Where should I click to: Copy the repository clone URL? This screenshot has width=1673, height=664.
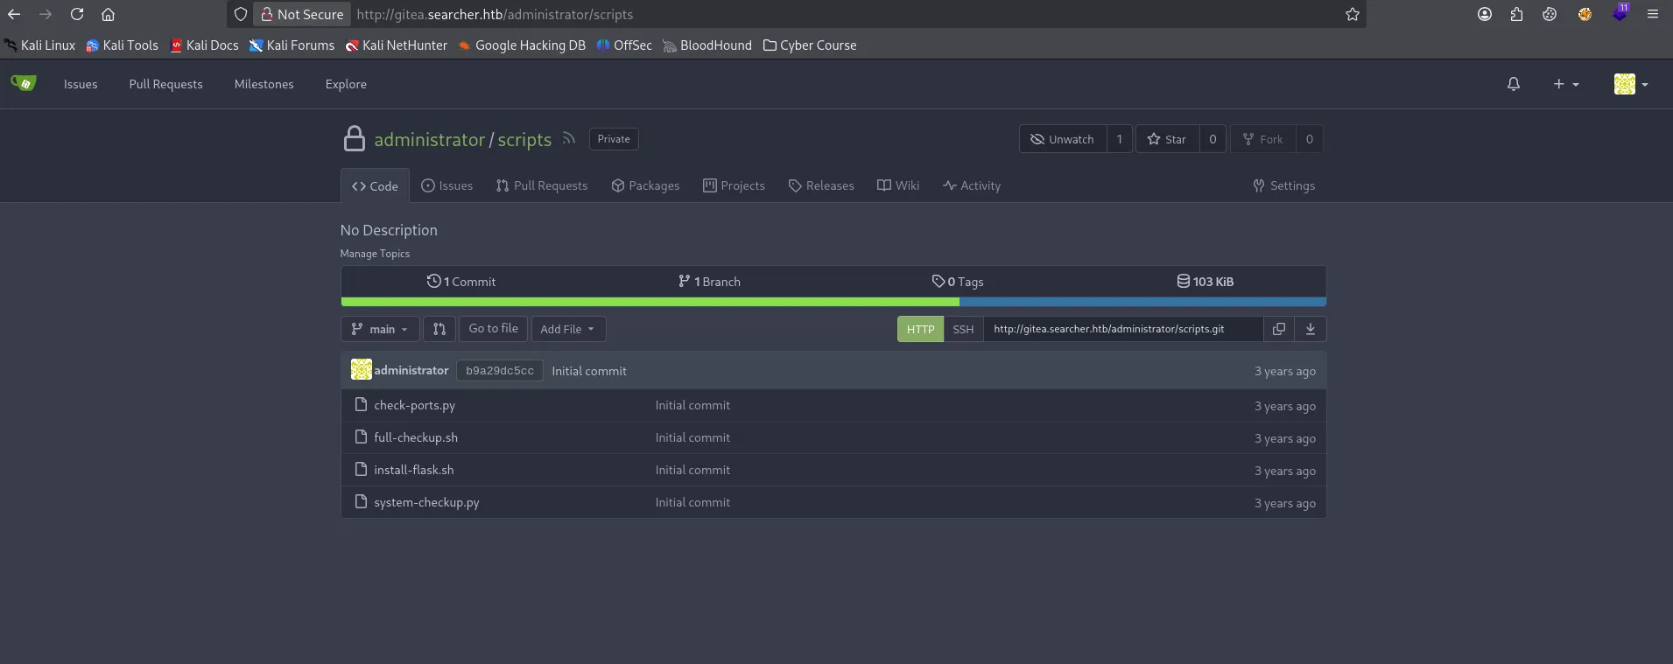(1278, 329)
